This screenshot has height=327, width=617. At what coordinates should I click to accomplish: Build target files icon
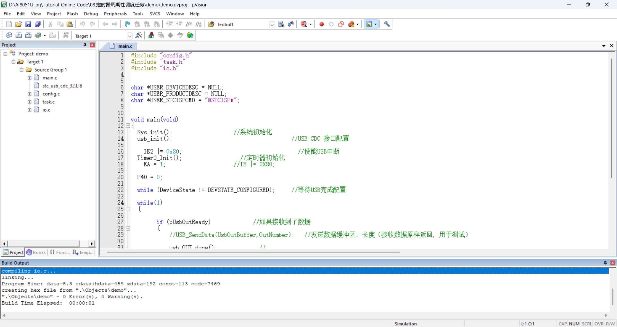point(19,35)
